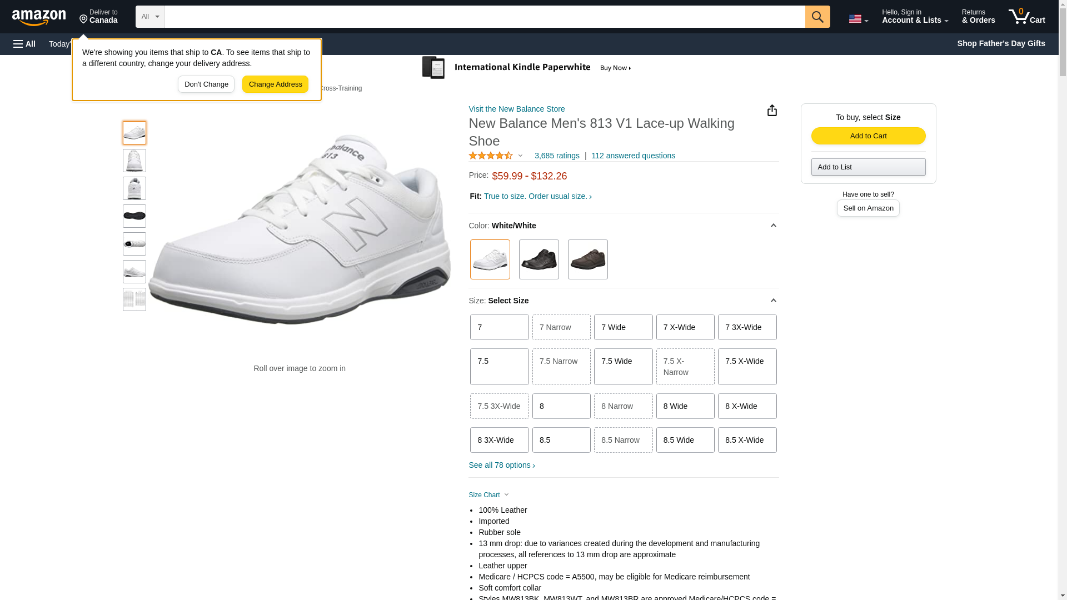Select the black shoe color swatch
The height and width of the screenshot is (600, 1067).
click(x=539, y=259)
